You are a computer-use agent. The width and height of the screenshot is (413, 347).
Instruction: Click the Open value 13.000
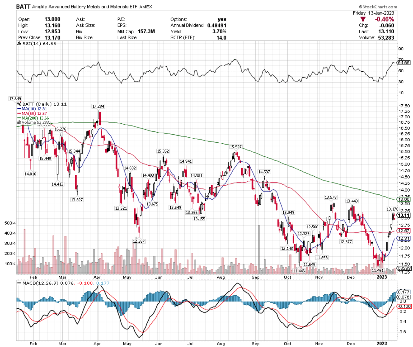tap(52, 19)
